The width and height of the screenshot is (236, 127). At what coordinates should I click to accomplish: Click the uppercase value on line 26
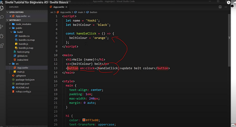click(x=106, y=124)
